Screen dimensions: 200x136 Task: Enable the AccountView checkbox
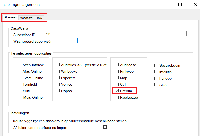19,65
